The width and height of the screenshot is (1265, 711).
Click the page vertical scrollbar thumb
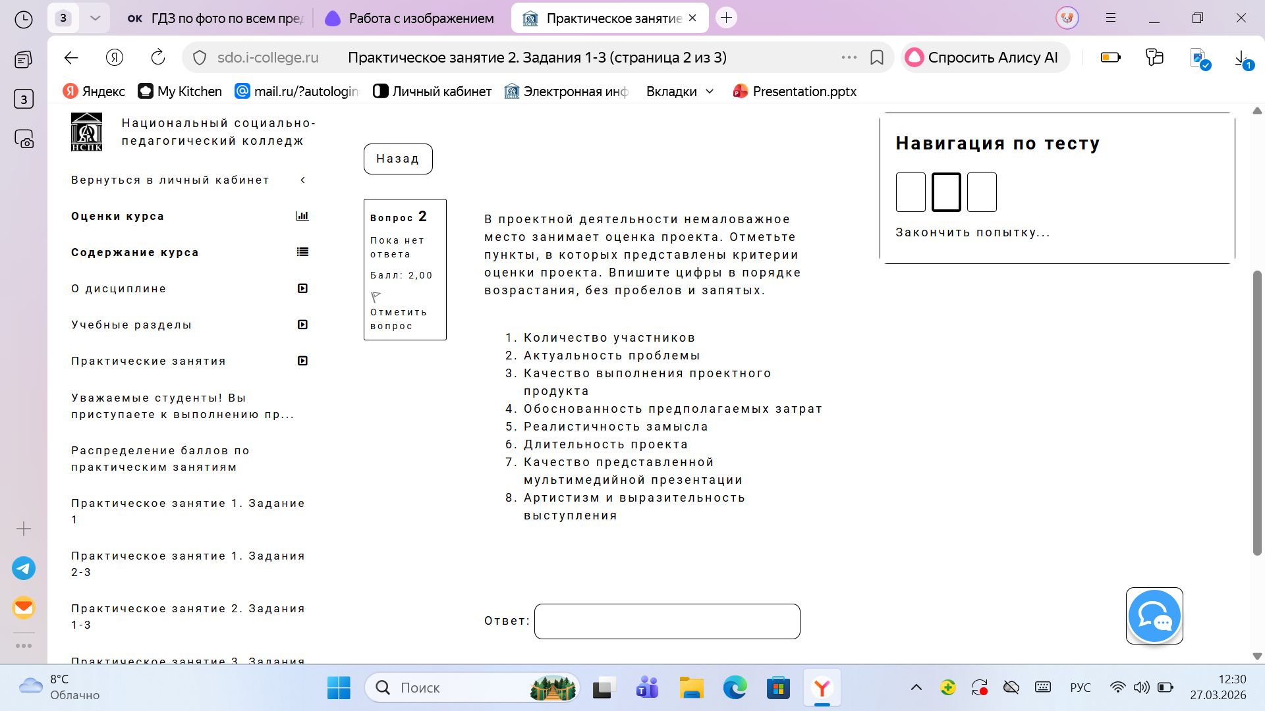[1257, 413]
